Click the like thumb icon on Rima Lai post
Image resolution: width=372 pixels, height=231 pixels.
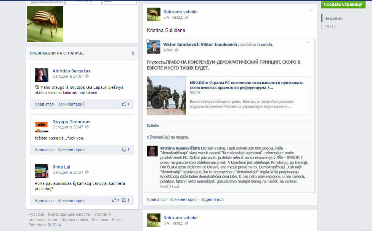tap(114, 200)
